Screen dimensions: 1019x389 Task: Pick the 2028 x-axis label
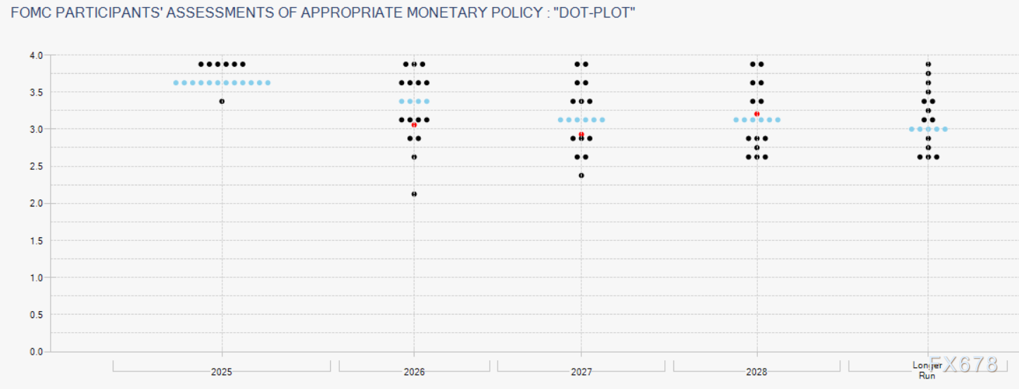pos(757,372)
